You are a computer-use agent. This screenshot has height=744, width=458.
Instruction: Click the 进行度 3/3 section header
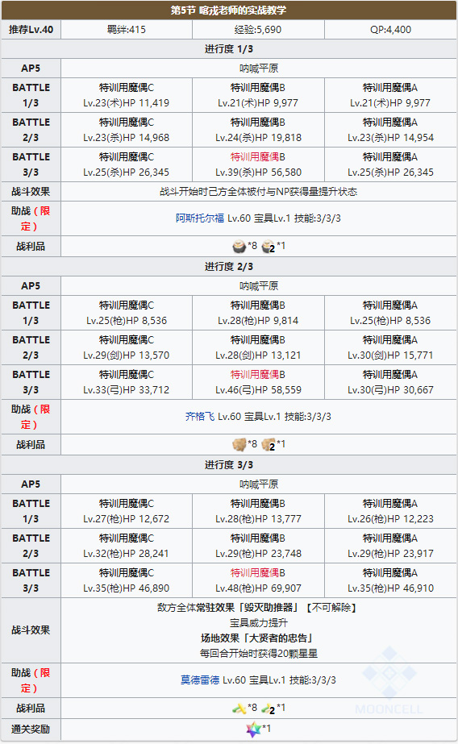point(229,465)
